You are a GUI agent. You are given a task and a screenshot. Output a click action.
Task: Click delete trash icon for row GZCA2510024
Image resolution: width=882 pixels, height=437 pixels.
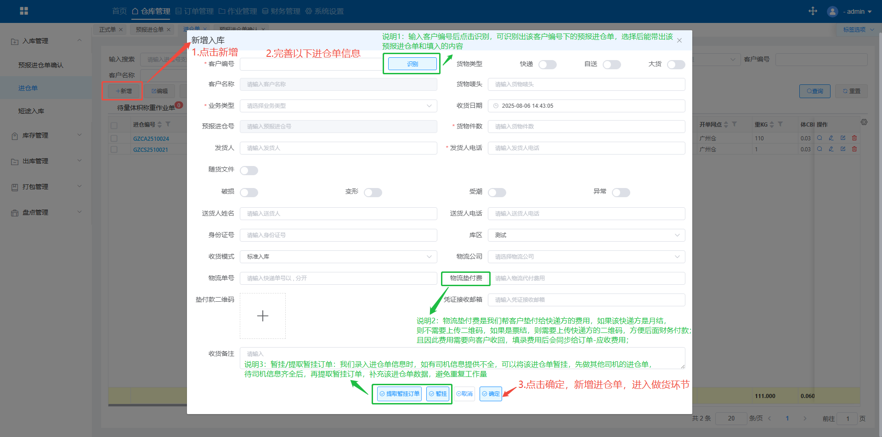tap(854, 138)
